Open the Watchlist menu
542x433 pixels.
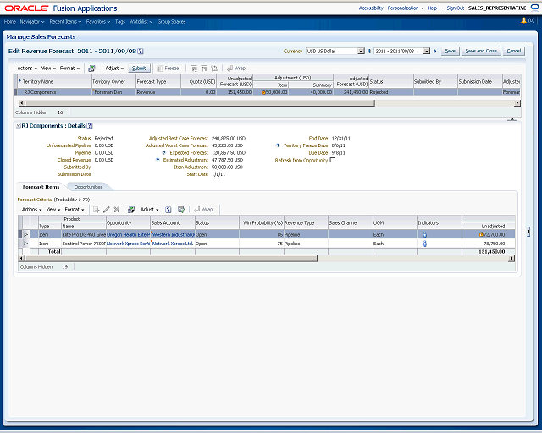(x=141, y=22)
